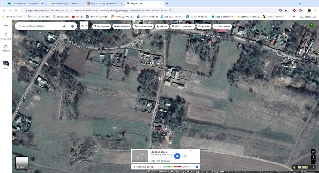Screen dimensions: 319x173
Task: Expand the bottom-right imagery panel chevrons
Action: coord(313,167)
